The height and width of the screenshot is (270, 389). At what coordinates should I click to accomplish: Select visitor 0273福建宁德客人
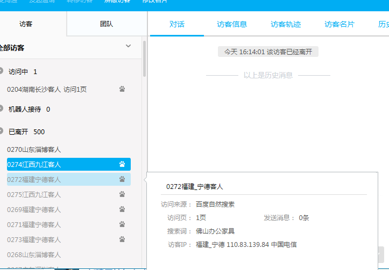click(x=69, y=239)
